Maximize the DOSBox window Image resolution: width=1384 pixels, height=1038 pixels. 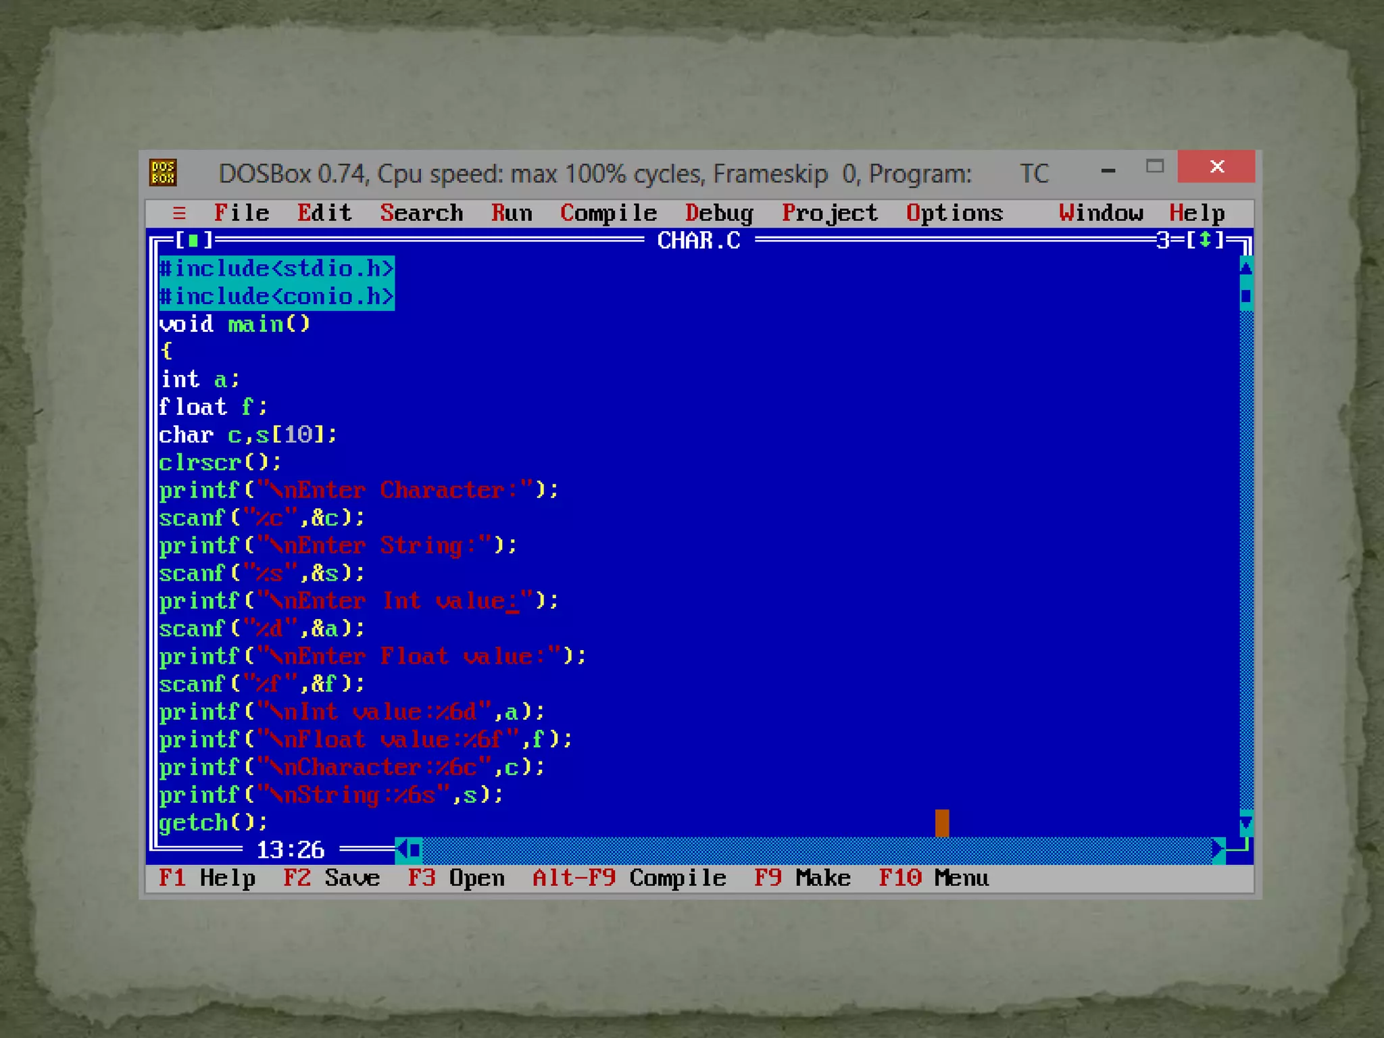tap(1155, 166)
